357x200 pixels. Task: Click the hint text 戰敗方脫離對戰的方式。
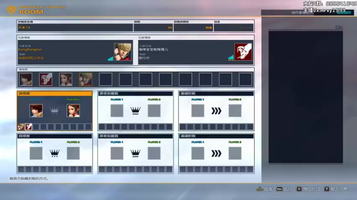29,179
